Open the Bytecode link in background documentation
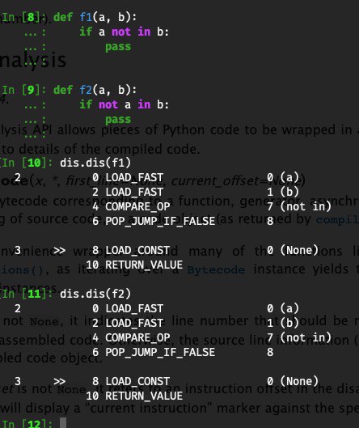359x428 pixels. point(216,269)
